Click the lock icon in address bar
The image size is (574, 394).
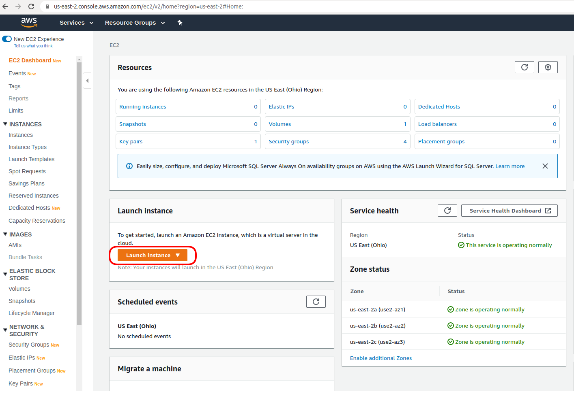click(47, 6)
